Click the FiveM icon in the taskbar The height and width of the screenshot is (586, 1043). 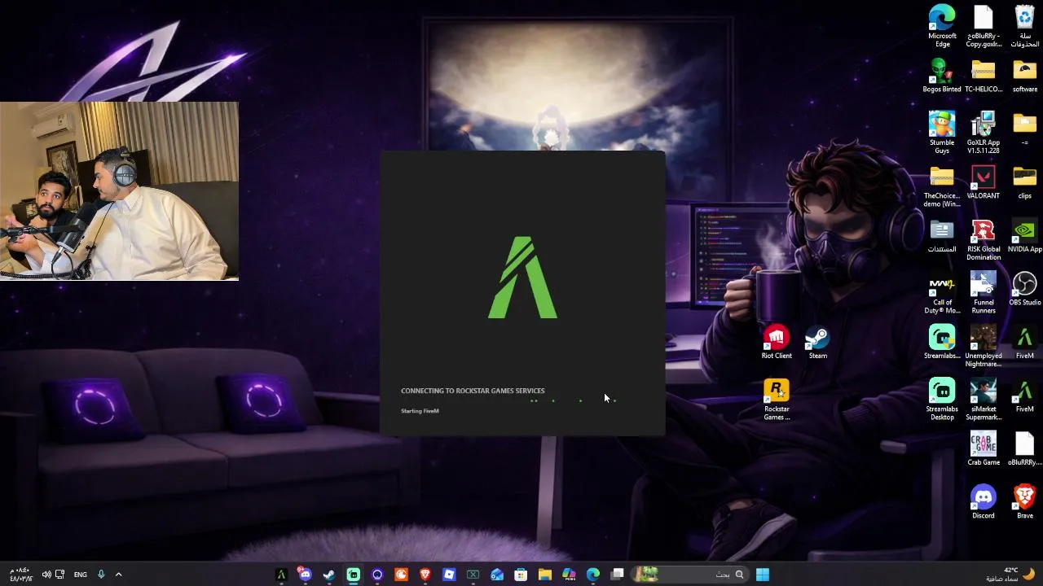click(x=281, y=575)
